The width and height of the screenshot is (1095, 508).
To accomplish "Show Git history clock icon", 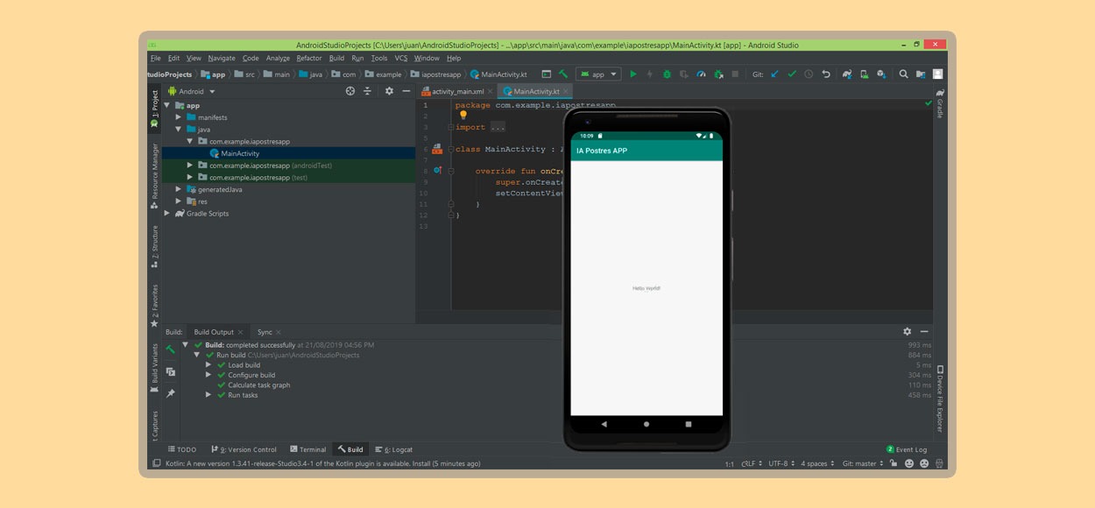I will pyautogui.click(x=809, y=74).
